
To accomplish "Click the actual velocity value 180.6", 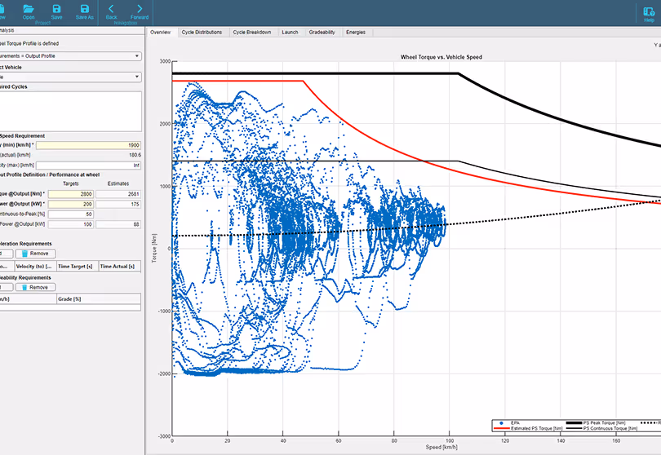I will [135, 155].
